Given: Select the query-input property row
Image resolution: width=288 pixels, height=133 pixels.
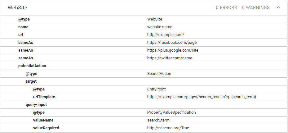Looking at the screenshot, I should coord(36,105).
